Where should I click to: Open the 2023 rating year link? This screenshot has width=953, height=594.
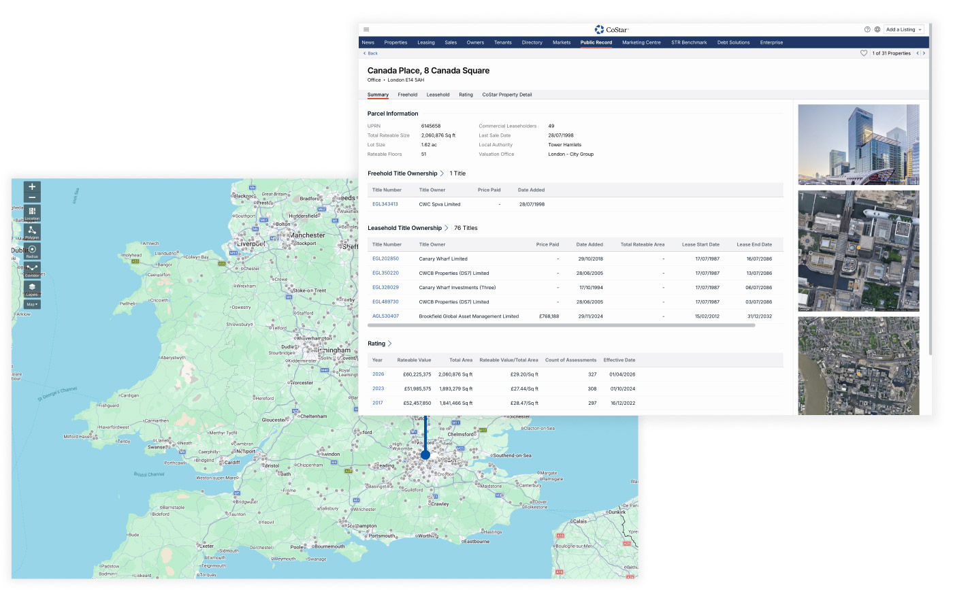(378, 389)
